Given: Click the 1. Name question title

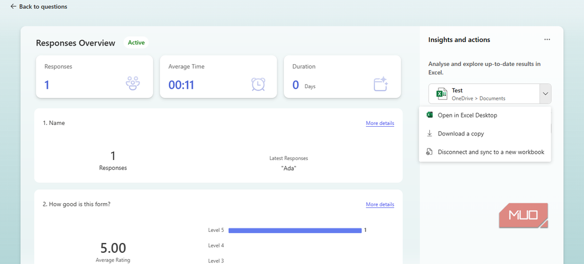Looking at the screenshot, I should (x=54, y=123).
